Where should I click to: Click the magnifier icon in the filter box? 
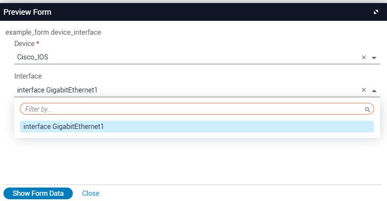tap(367, 109)
